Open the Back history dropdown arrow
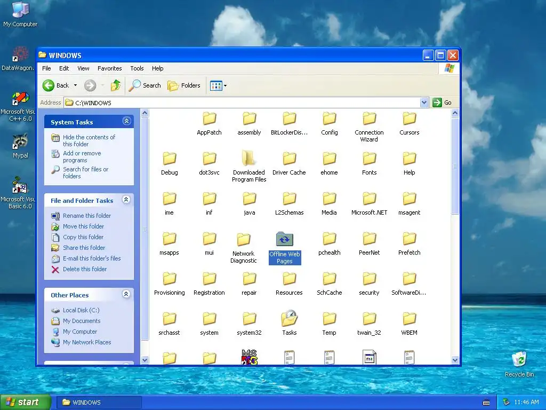The height and width of the screenshot is (410, 546). coord(75,85)
